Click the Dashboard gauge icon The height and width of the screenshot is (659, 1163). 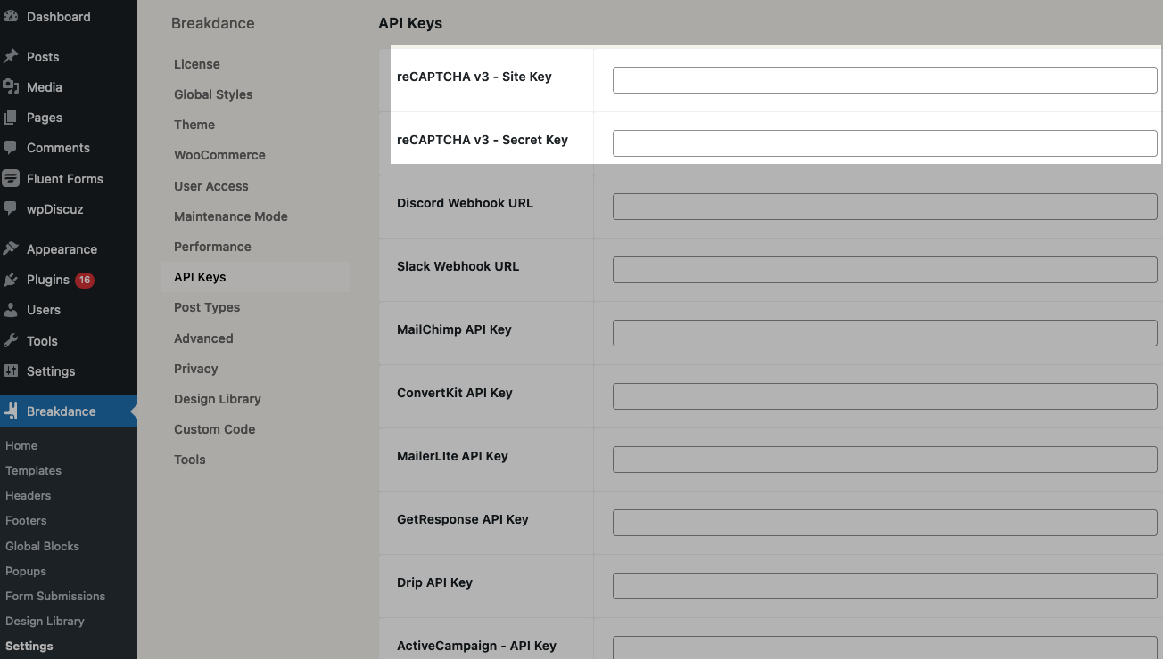[10, 17]
